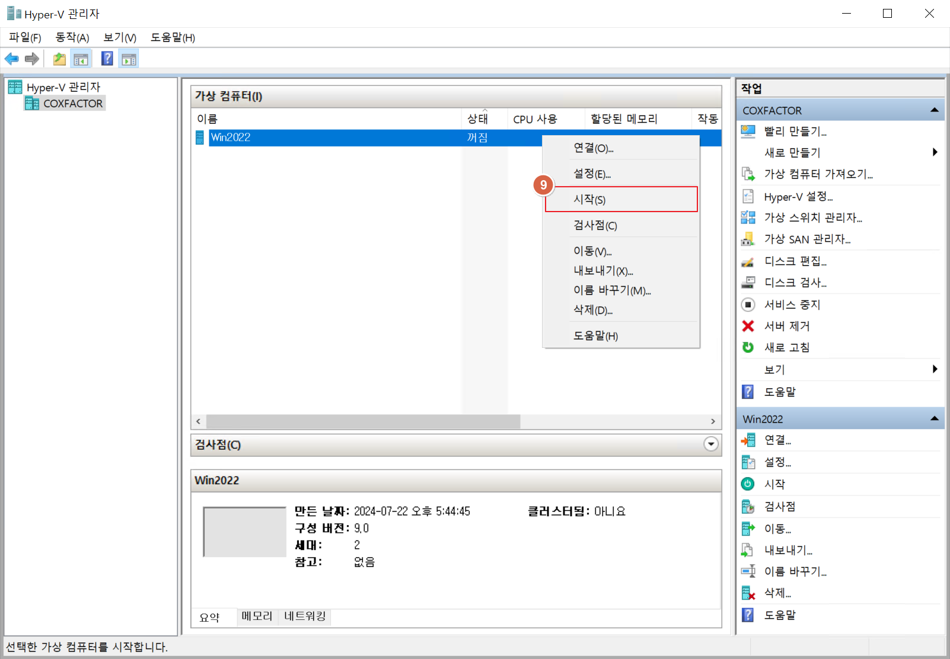Click the blue help toolbar icon

(x=107, y=59)
